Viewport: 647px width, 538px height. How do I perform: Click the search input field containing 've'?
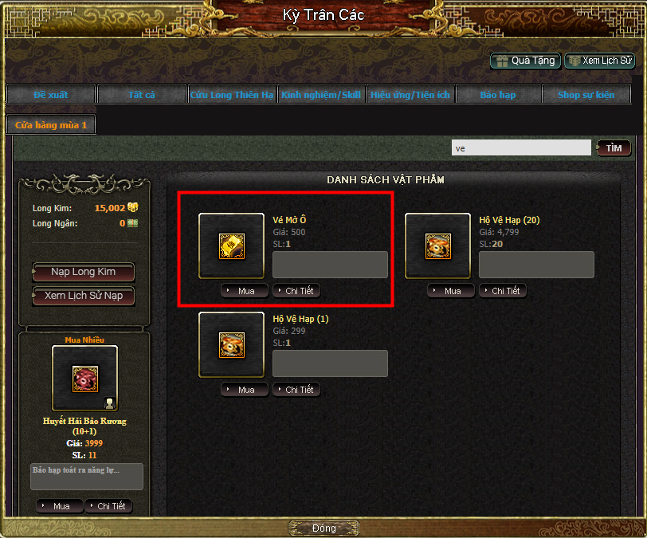521,147
